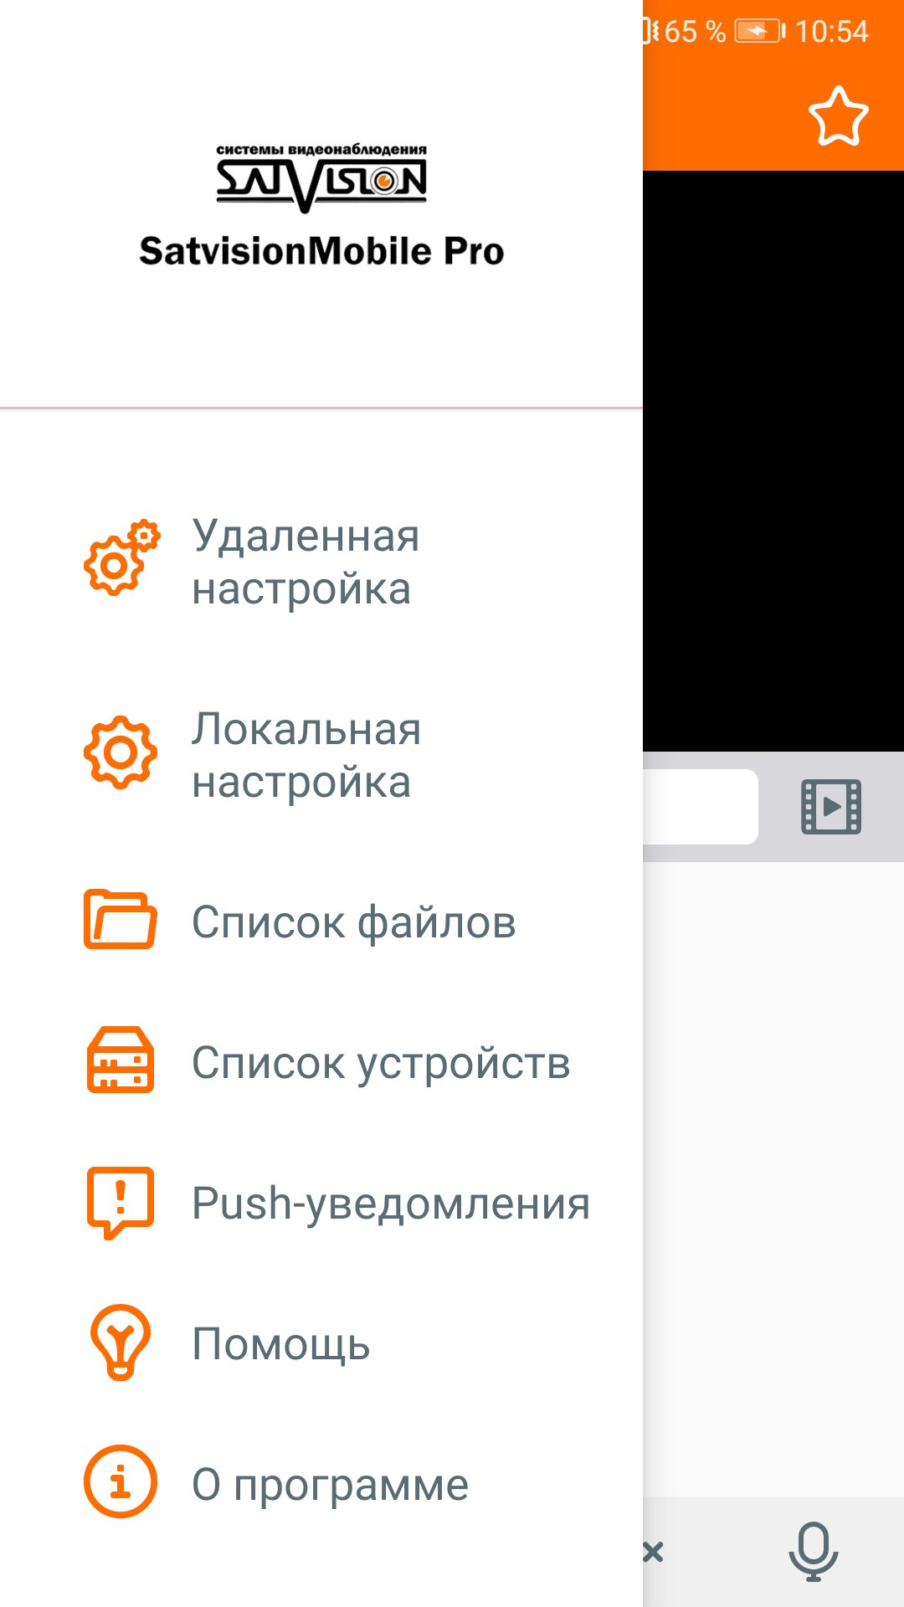Go to Список устройств label
904x1607 pixels.
pyautogui.click(x=381, y=1063)
